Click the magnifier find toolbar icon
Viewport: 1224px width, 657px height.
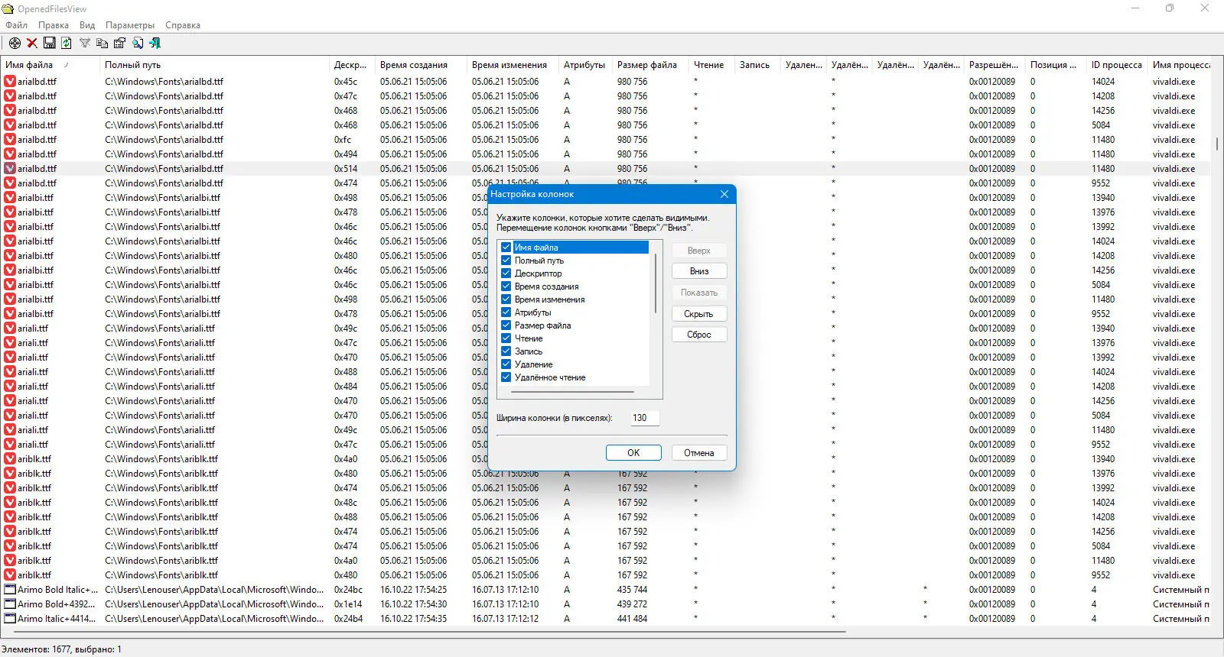(x=138, y=43)
